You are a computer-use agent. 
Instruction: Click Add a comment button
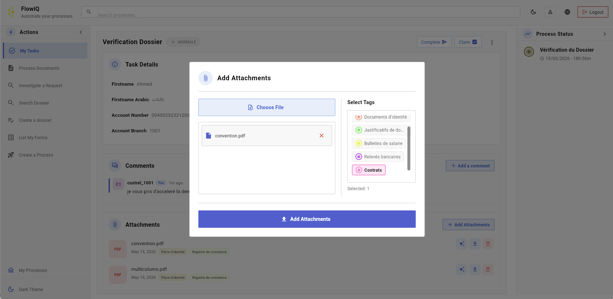point(470,166)
